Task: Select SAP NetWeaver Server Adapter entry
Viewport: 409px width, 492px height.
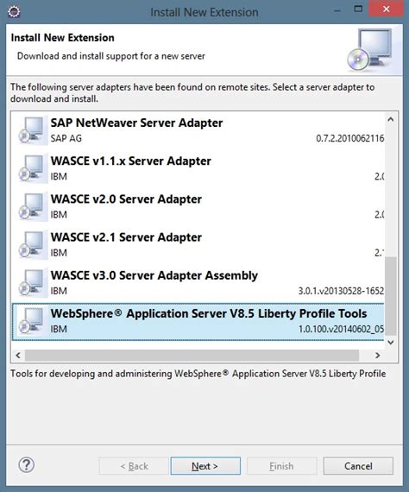Action: [198, 130]
